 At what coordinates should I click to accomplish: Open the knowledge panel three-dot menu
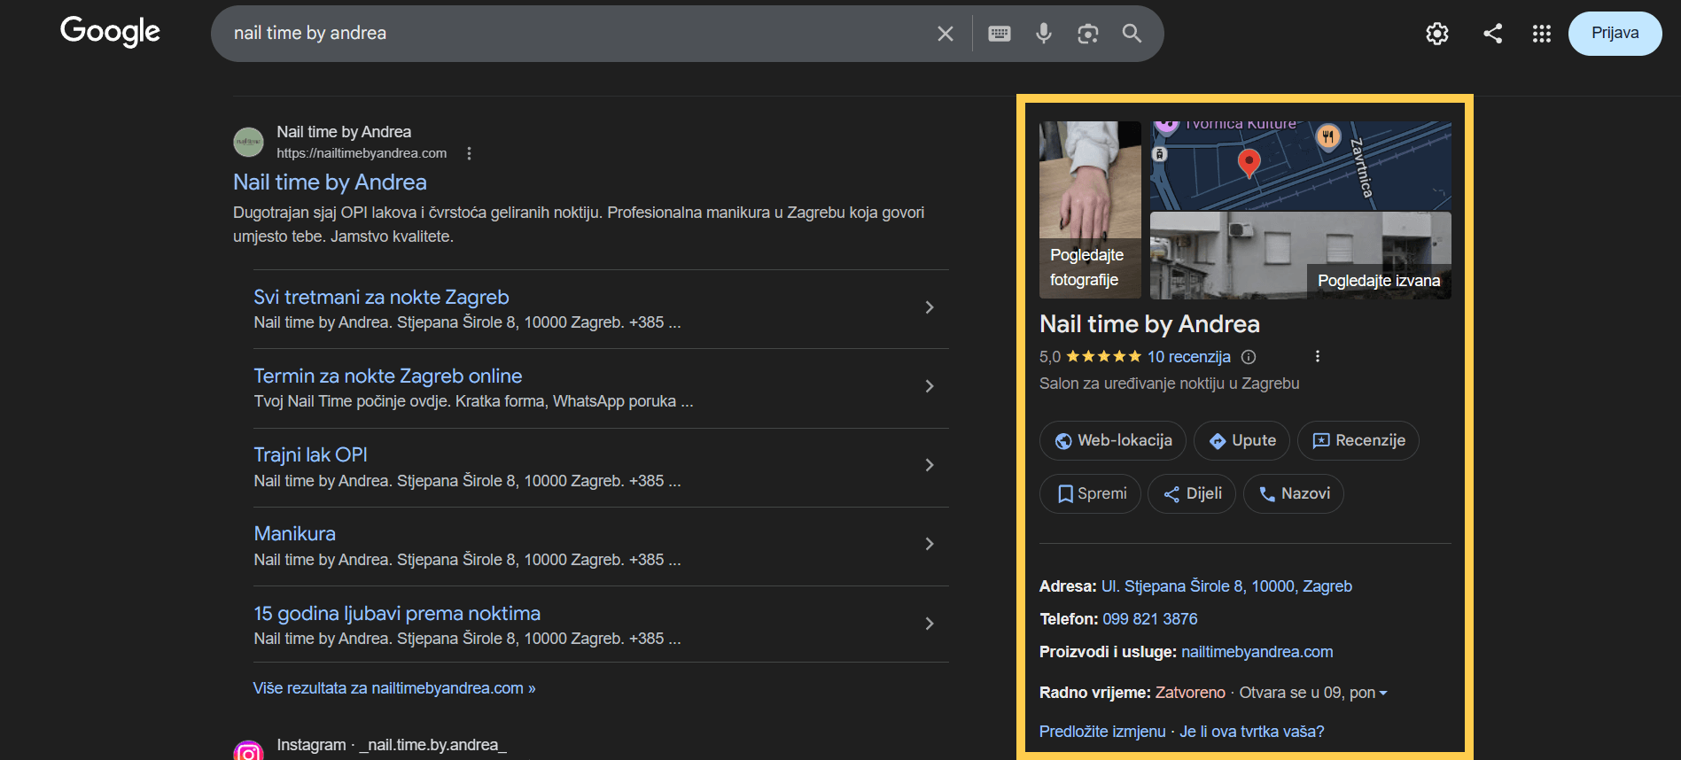coord(1318,356)
